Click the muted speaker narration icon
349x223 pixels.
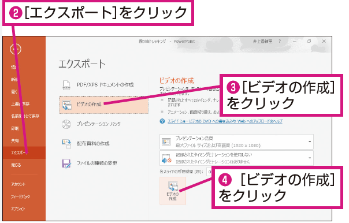166,158
